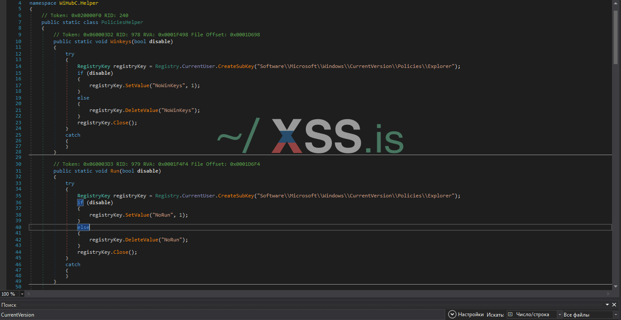Click the try keyword on line 12
Viewport: 621px width, 320px height.
point(70,54)
